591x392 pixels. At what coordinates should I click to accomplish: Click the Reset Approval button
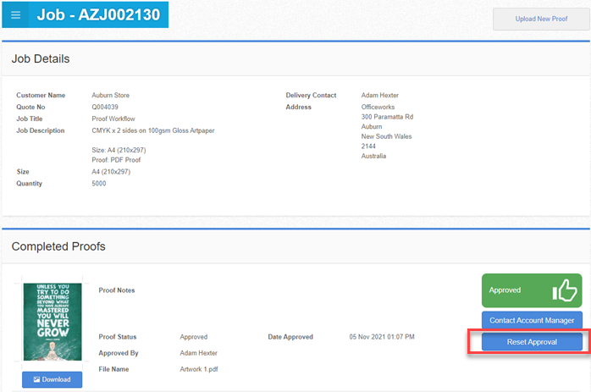[532, 341]
